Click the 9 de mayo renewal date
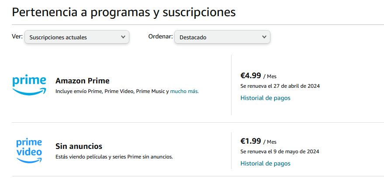The height and width of the screenshot is (186, 384). (x=280, y=152)
